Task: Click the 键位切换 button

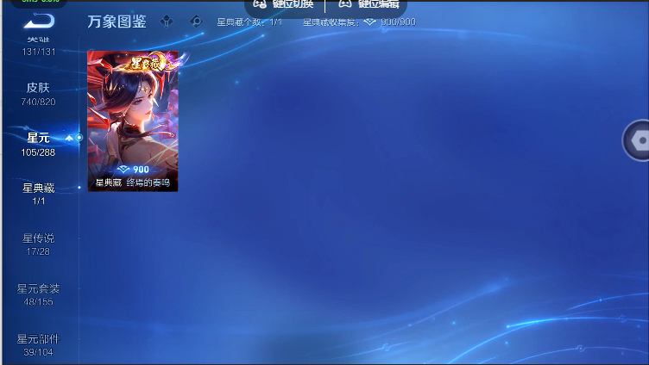Action: click(284, 4)
